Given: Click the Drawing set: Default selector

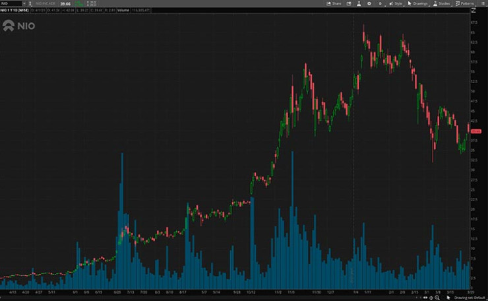Looking at the screenshot, I should 469,298.
